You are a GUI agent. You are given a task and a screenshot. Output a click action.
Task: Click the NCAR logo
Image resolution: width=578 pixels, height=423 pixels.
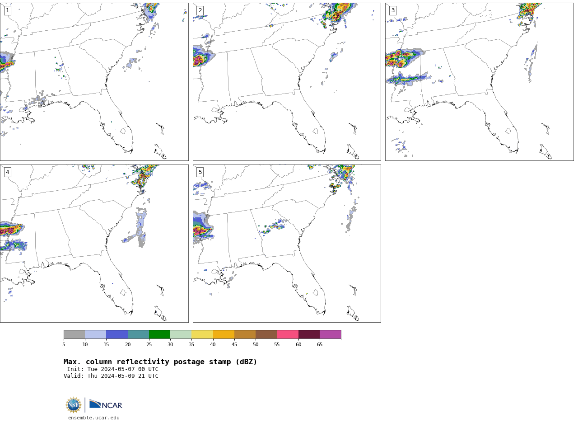(x=106, y=404)
